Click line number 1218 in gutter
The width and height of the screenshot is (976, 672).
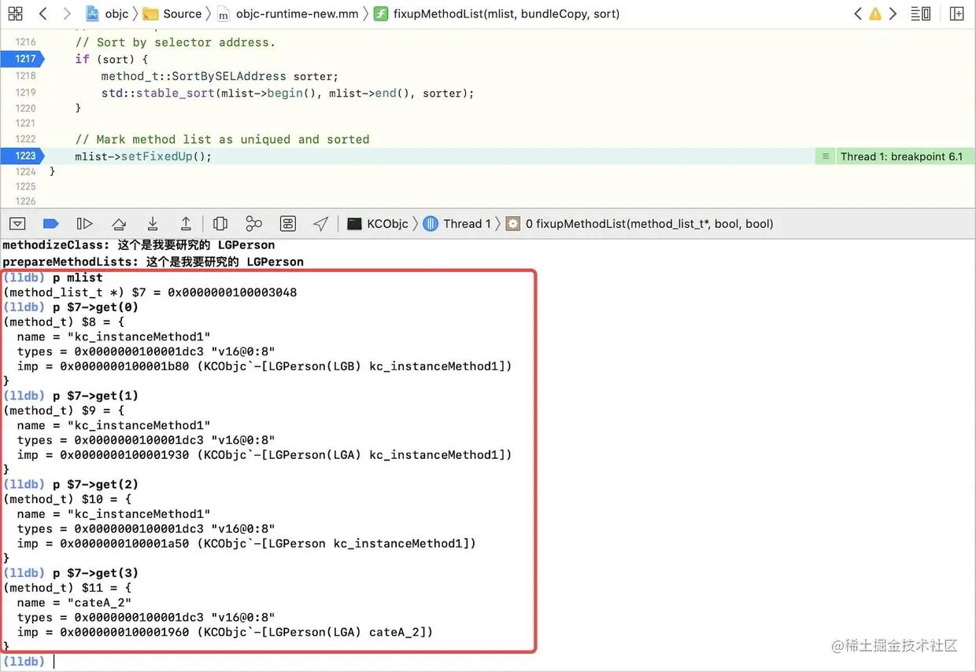pos(25,76)
